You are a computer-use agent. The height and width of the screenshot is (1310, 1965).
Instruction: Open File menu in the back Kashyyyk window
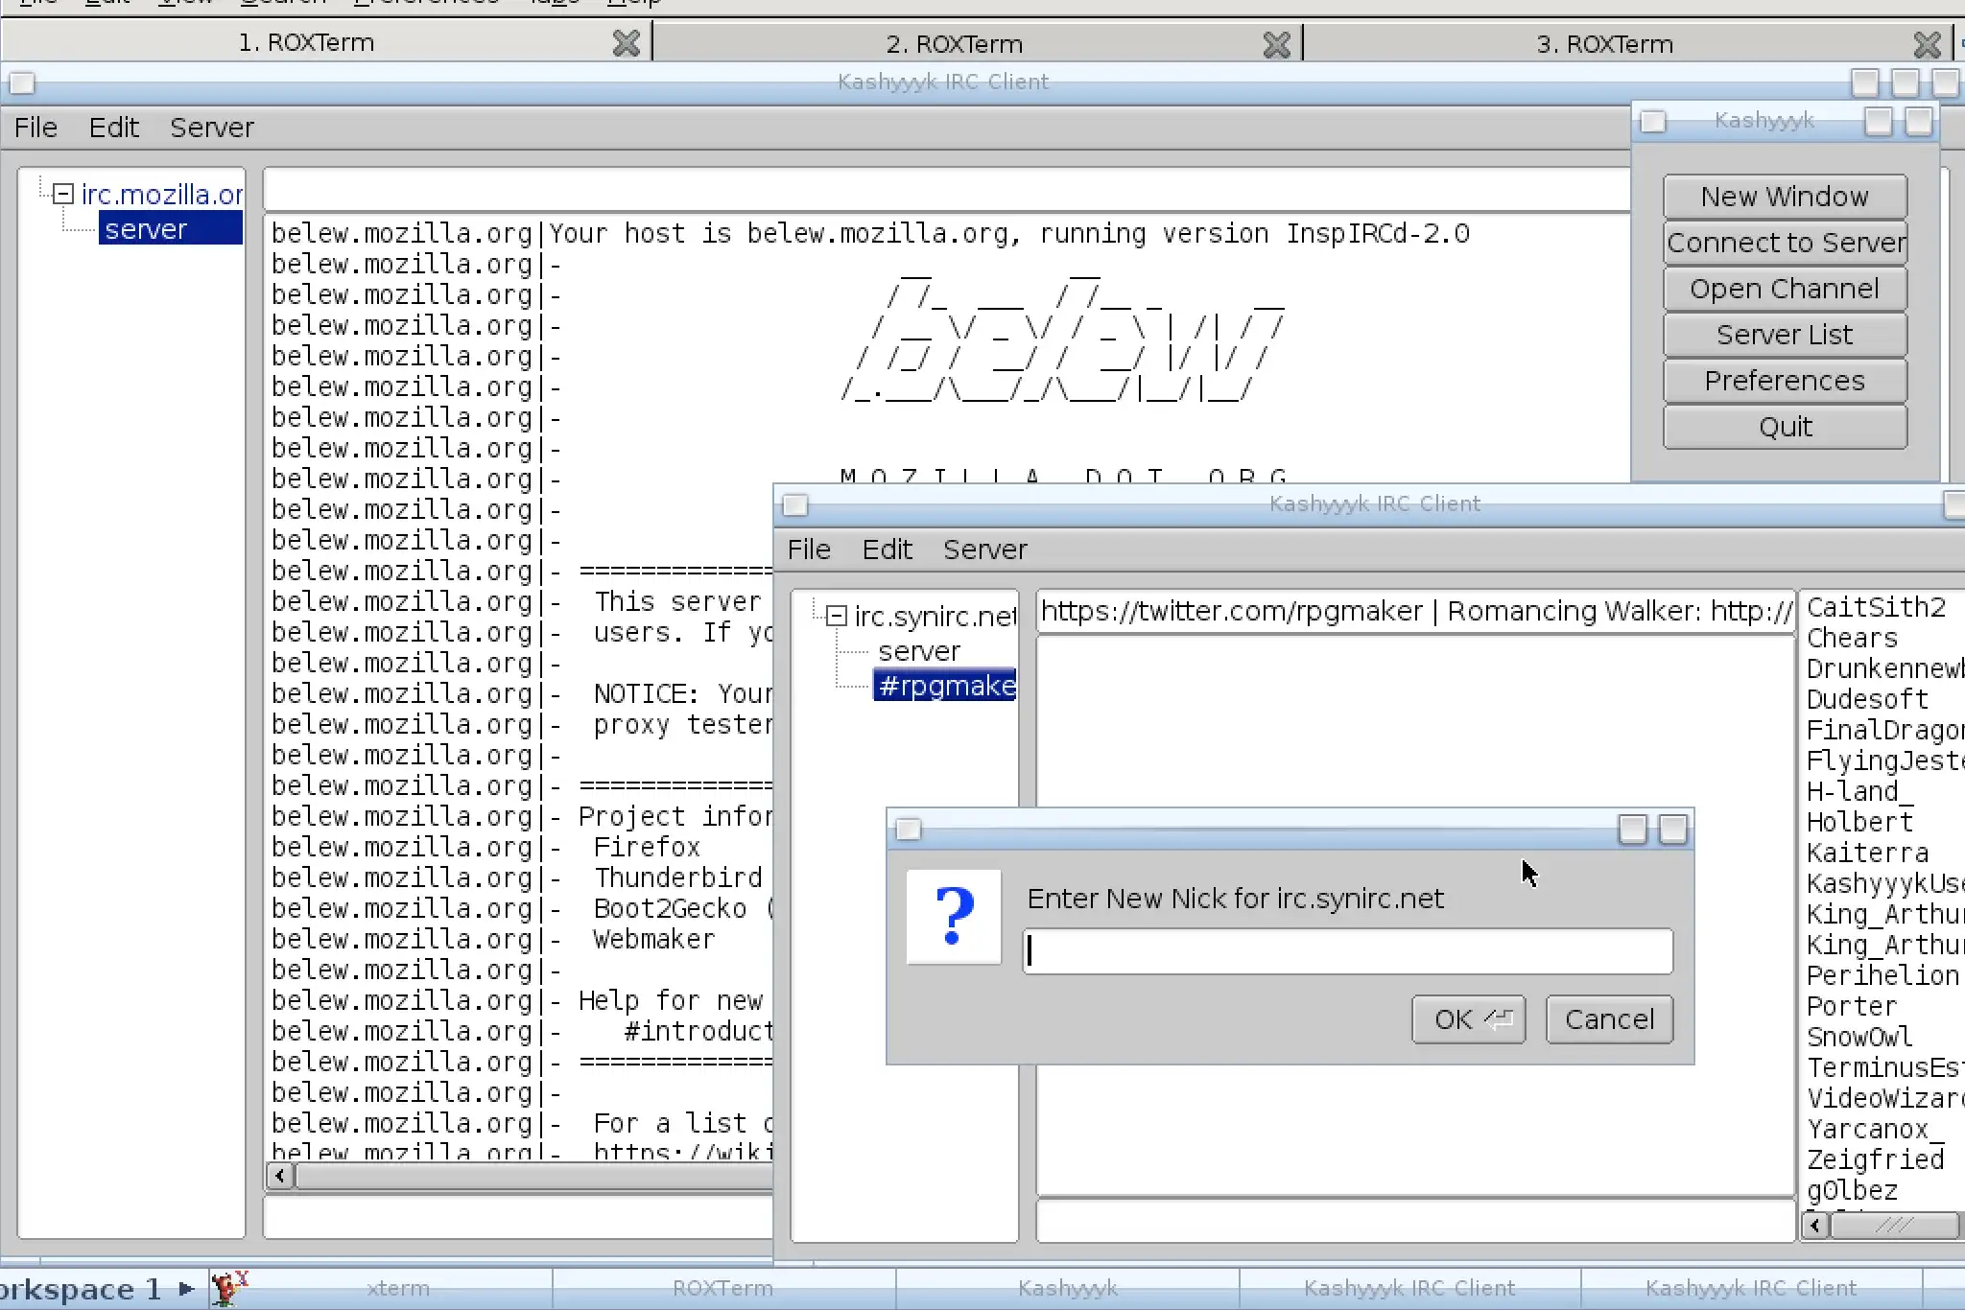pos(36,128)
